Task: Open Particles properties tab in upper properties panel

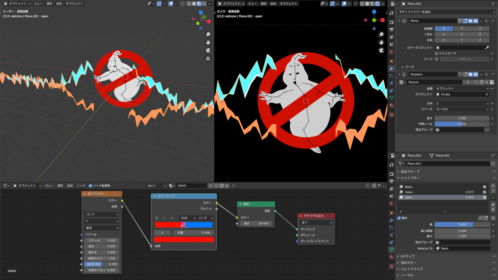Action: pos(391,76)
